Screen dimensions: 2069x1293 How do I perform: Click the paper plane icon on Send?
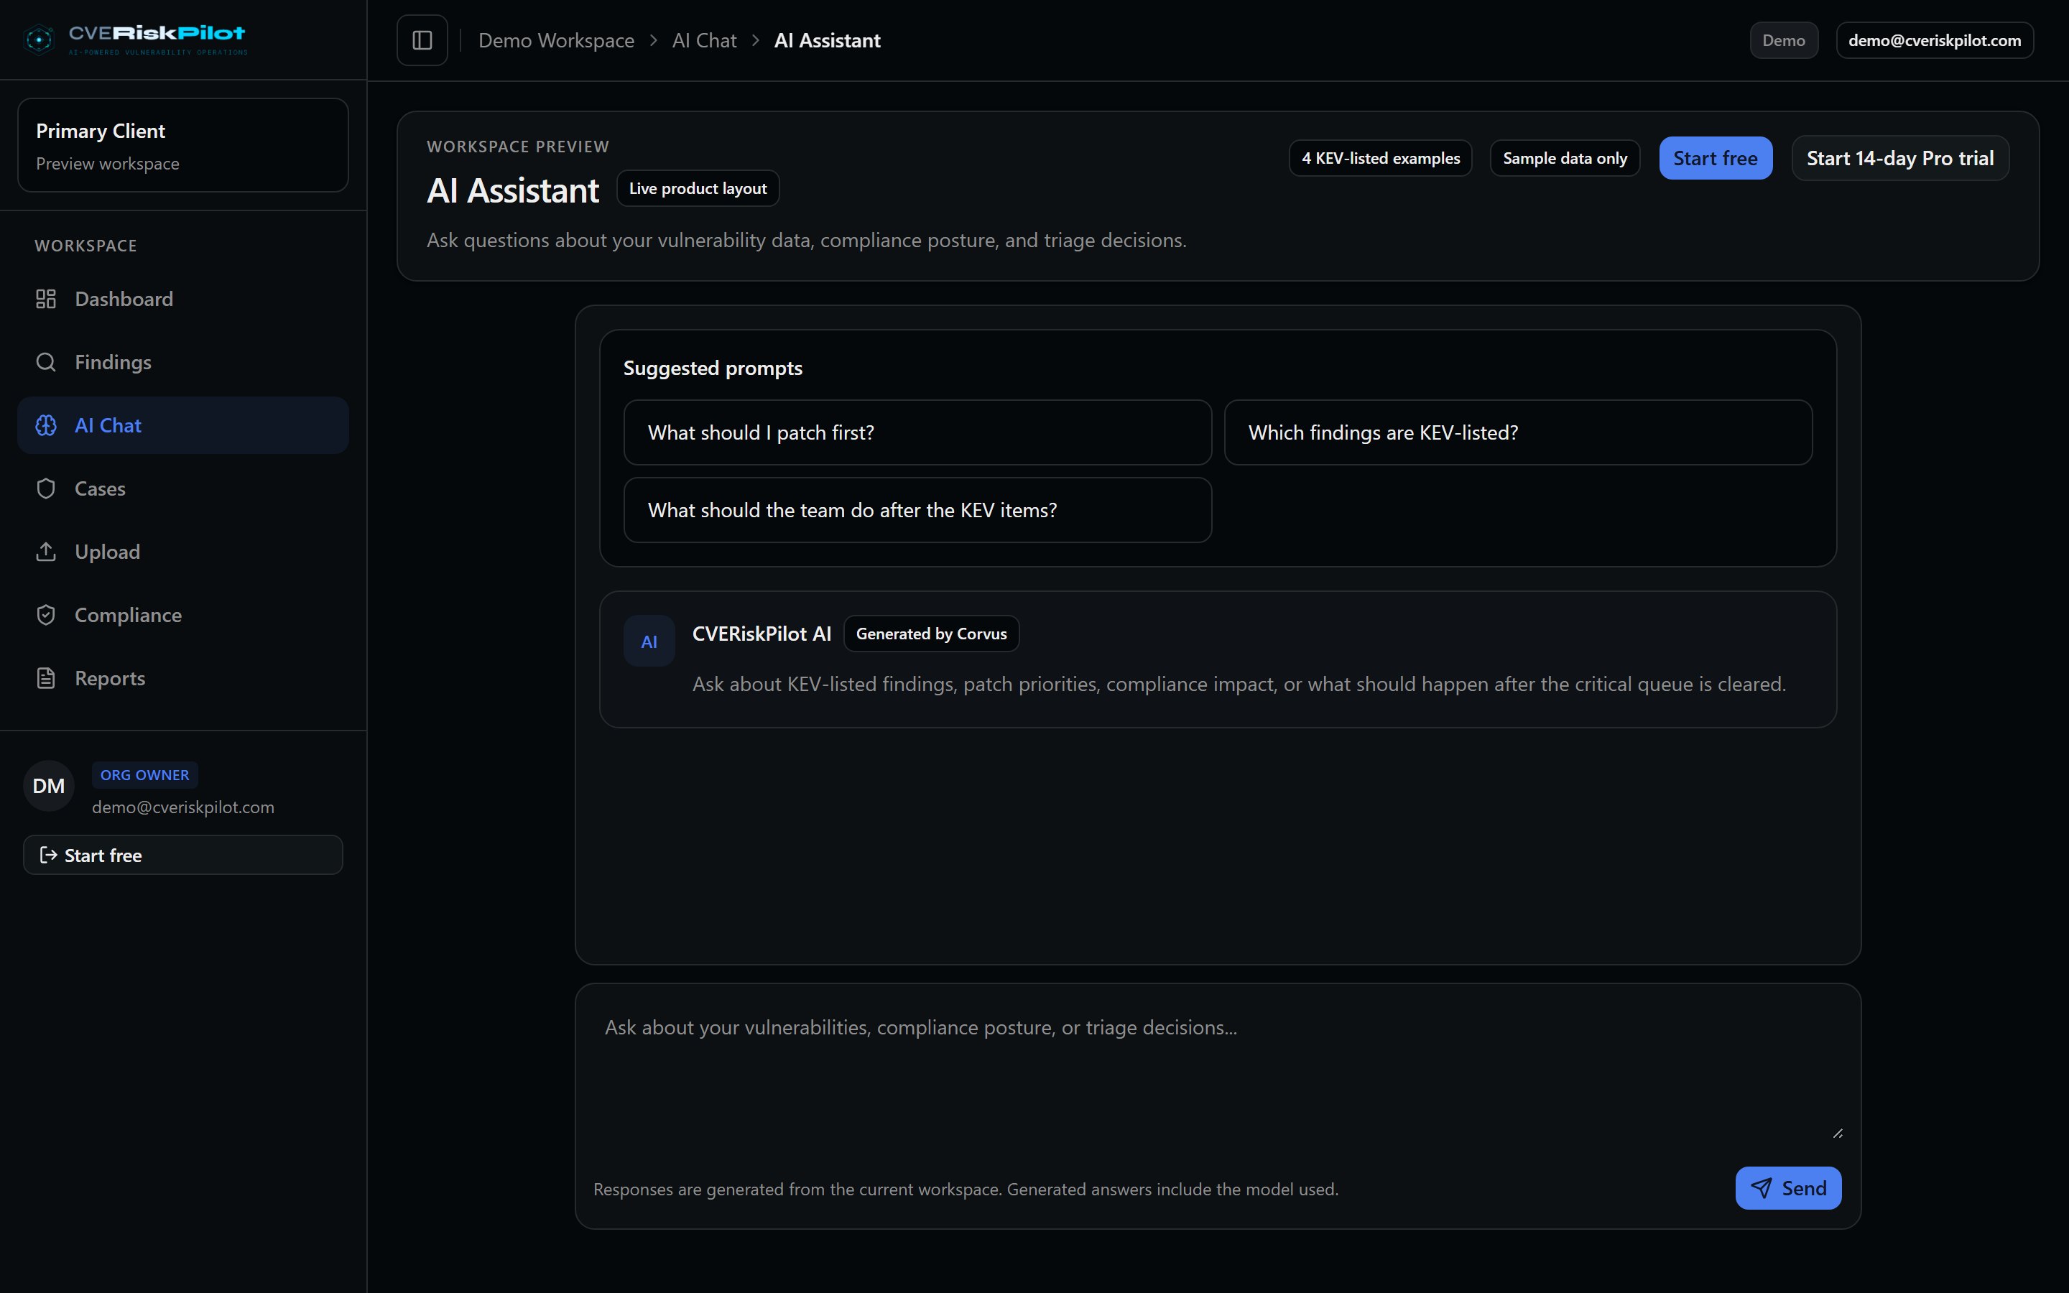1762,1188
